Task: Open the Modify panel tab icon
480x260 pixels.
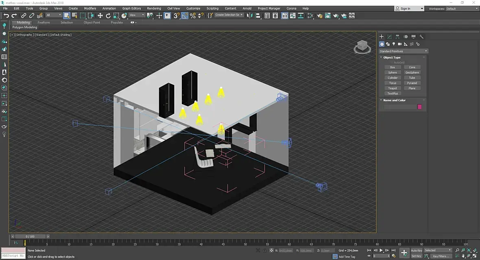Action: (389, 37)
